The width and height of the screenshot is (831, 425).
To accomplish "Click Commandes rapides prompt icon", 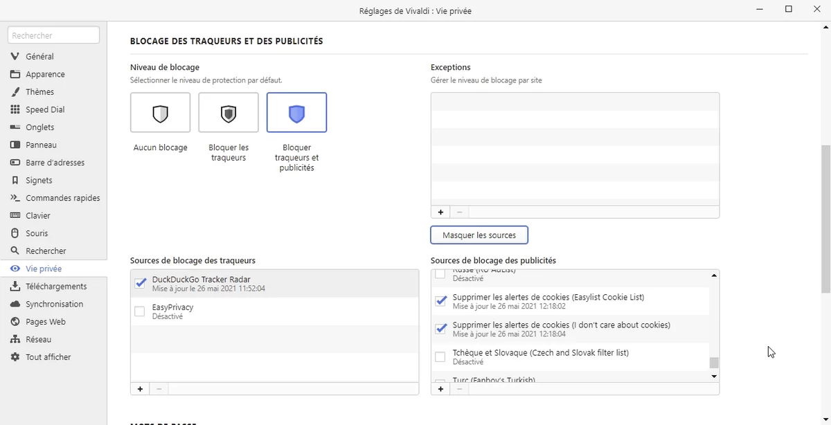I will tap(15, 198).
